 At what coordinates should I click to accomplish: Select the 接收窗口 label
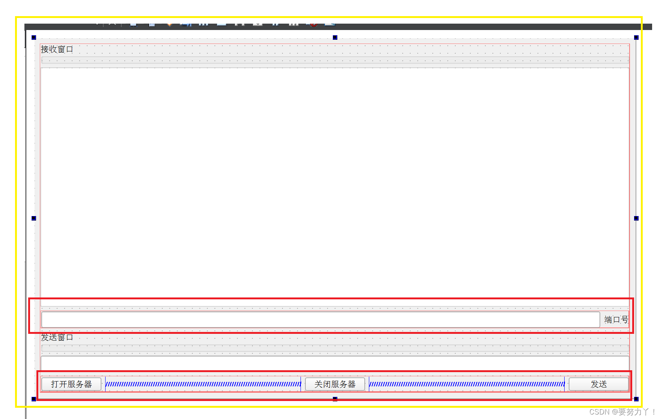[57, 50]
